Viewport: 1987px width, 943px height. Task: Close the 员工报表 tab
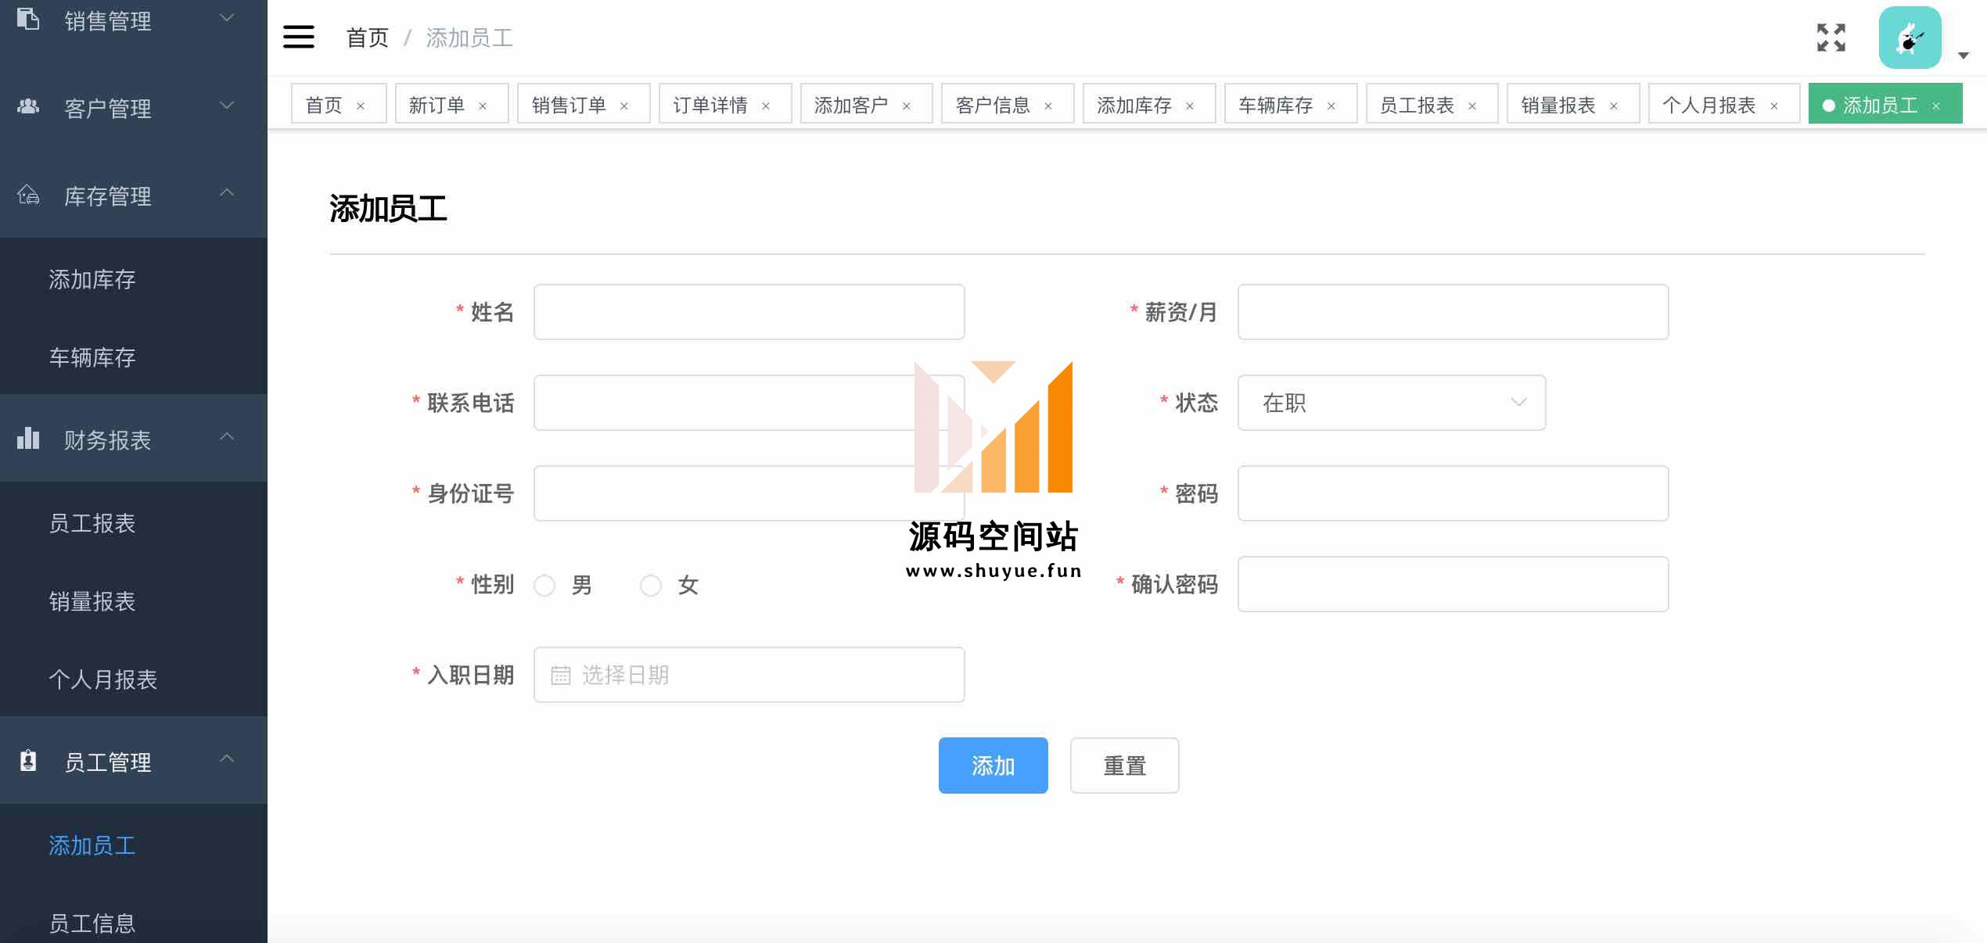[x=1472, y=106]
